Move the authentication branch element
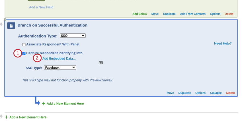Viewport: 242px width, 121px height. 170,93
